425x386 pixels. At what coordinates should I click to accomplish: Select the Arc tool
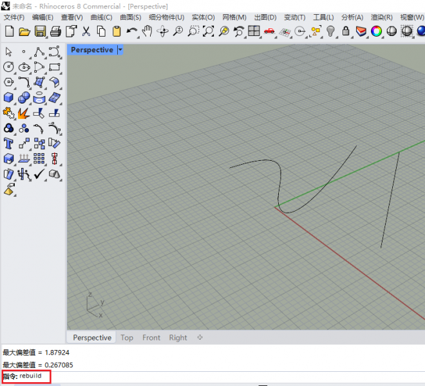[x=39, y=67]
